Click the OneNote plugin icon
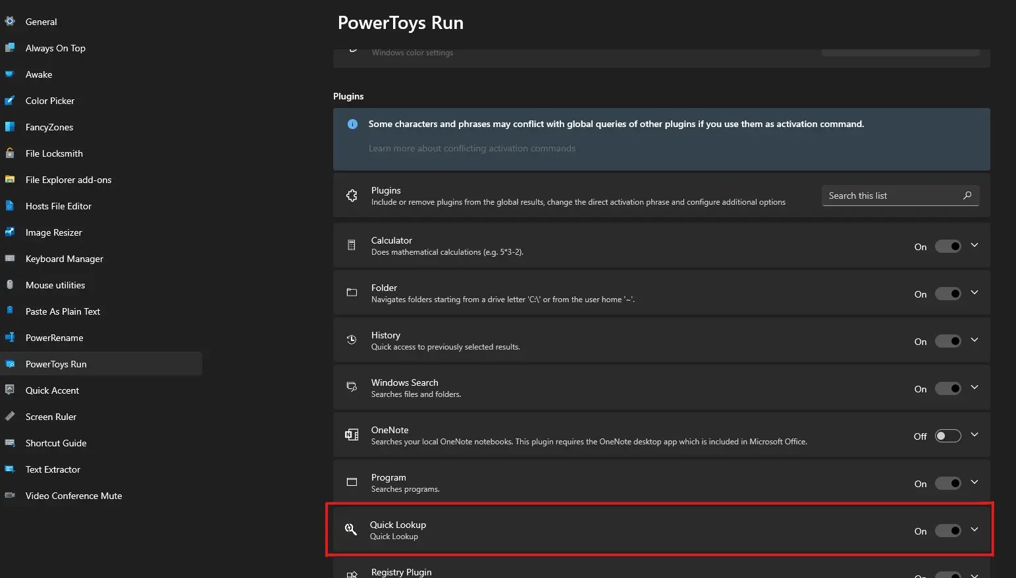 (352, 434)
